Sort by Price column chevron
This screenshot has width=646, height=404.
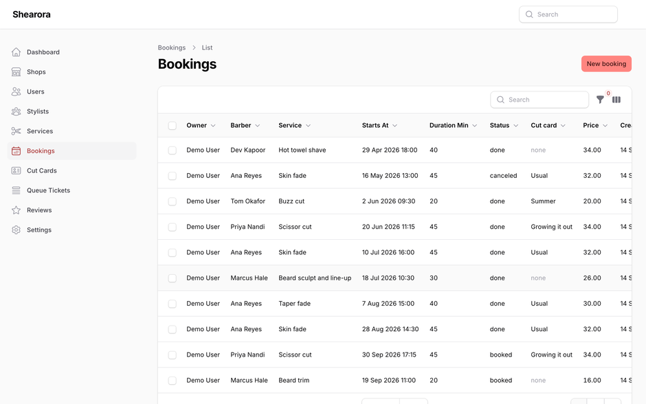coord(605,126)
